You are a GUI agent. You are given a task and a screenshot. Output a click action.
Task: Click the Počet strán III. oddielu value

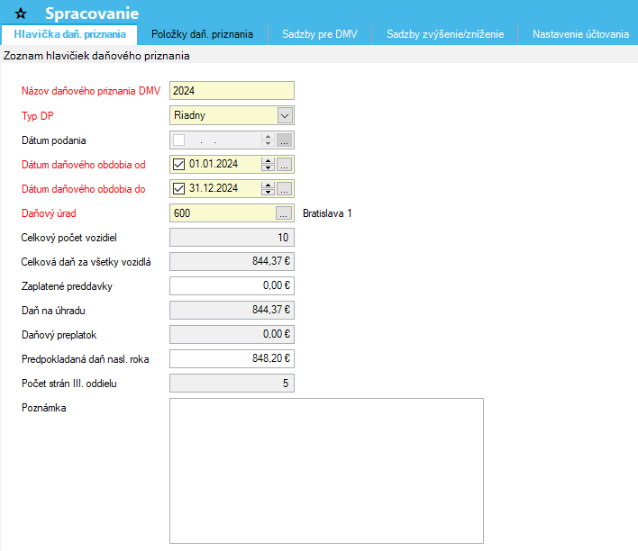click(232, 383)
